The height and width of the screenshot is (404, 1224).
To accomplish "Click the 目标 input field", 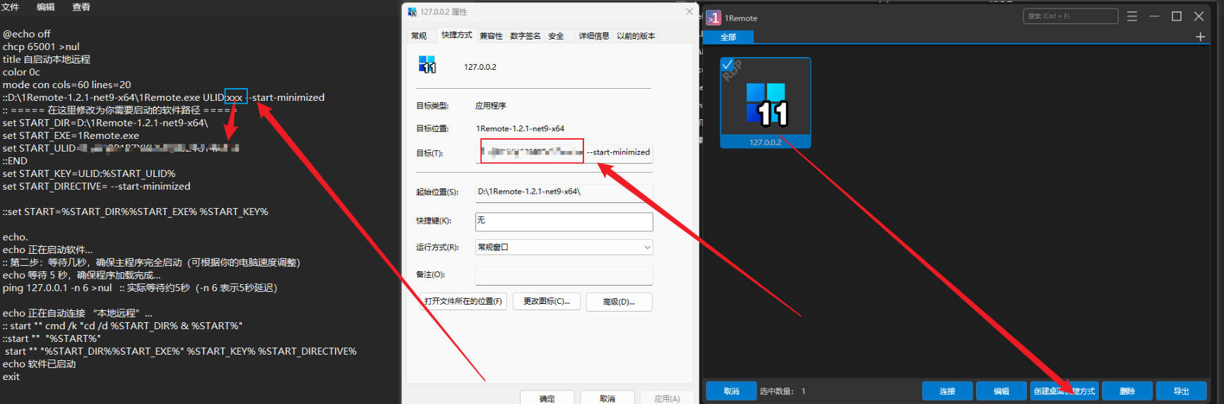I will click(x=564, y=152).
